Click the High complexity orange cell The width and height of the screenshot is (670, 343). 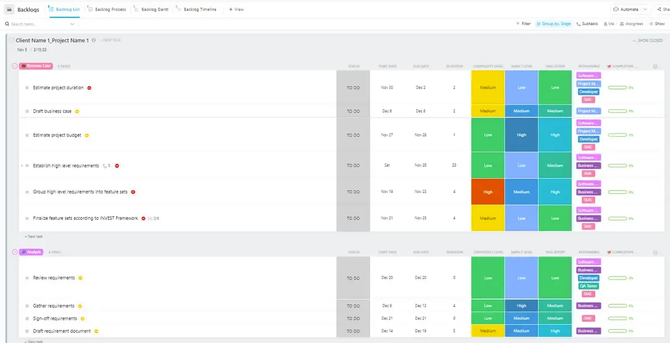tap(488, 192)
